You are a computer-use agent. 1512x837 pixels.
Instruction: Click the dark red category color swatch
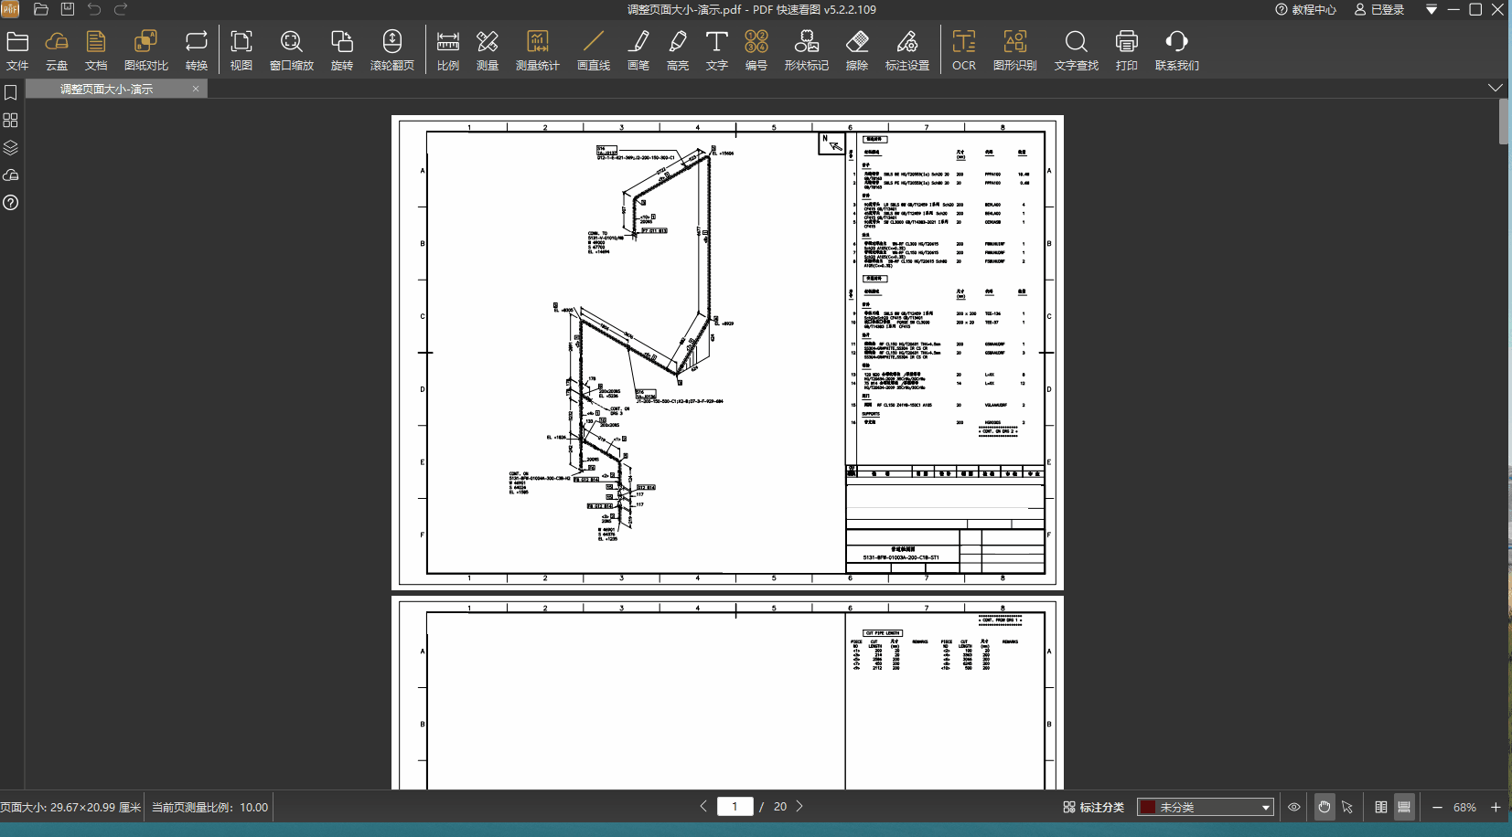[x=1147, y=807]
